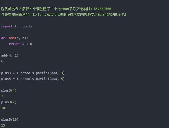Click functools.partial on the plus3 line

click(x=33, y=73)
